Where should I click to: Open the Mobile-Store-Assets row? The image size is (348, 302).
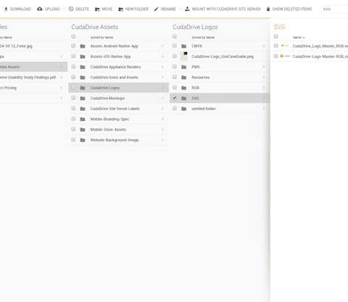[119, 130]
